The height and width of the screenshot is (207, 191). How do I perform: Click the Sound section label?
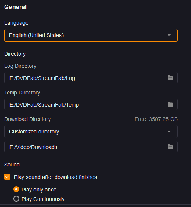pos(12,165)
